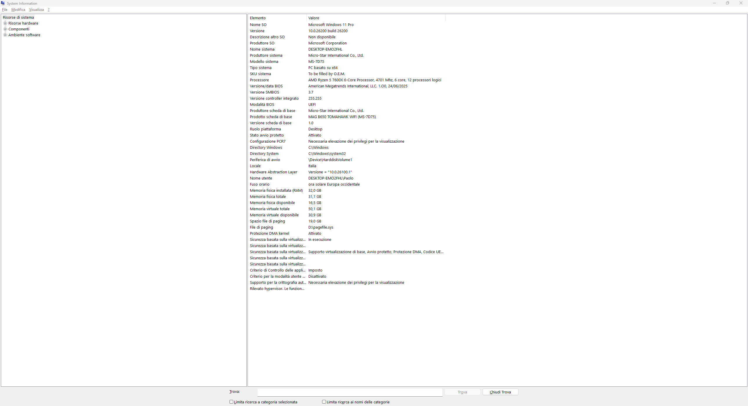Image resolution: width=748 pixels, height=406 pixels.
Task: Select the AMD Ryzen 5 7600X value
Action: pyautogui.click(x=375, y=80)
